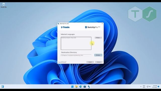Open the Widgets panel icon

click(3, 86)
